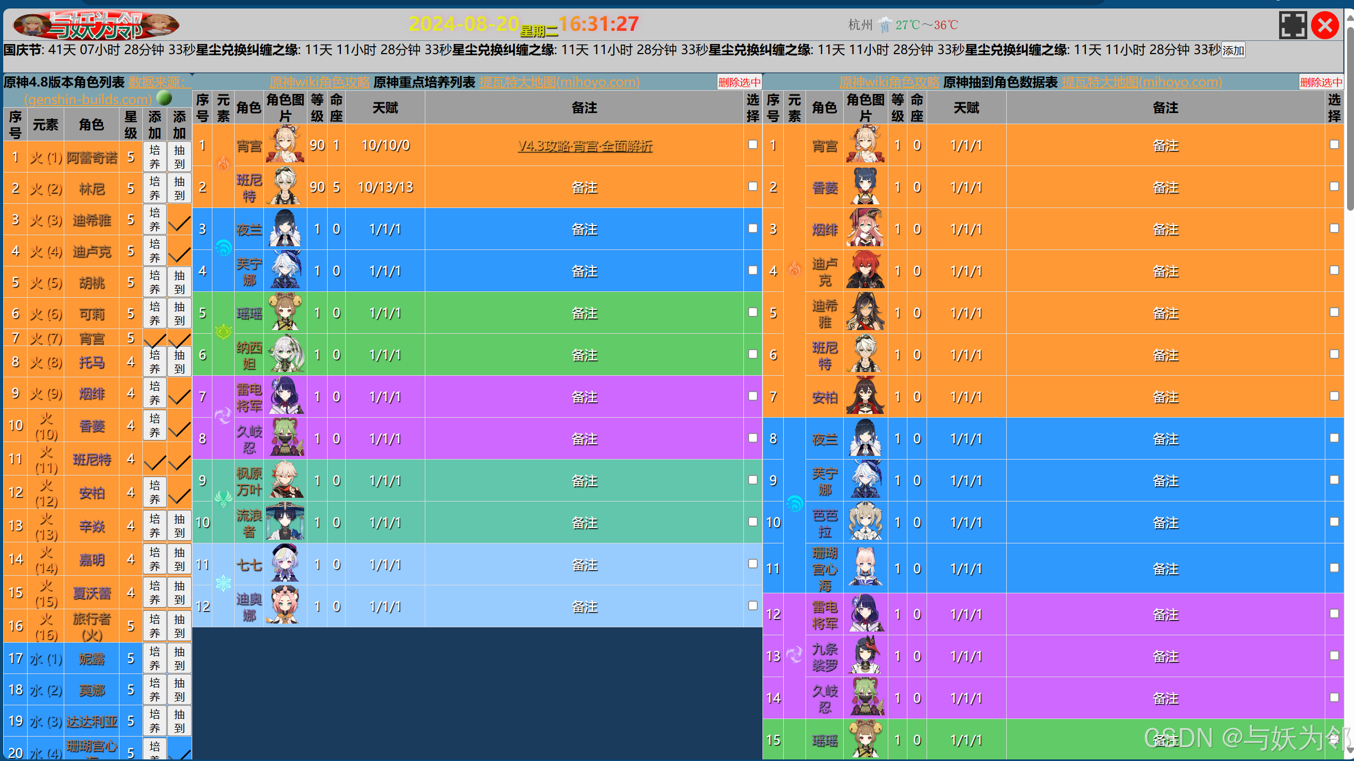Click 培养 button for 迪希雅
The image size is (1354, 761).
coord(155,219)
